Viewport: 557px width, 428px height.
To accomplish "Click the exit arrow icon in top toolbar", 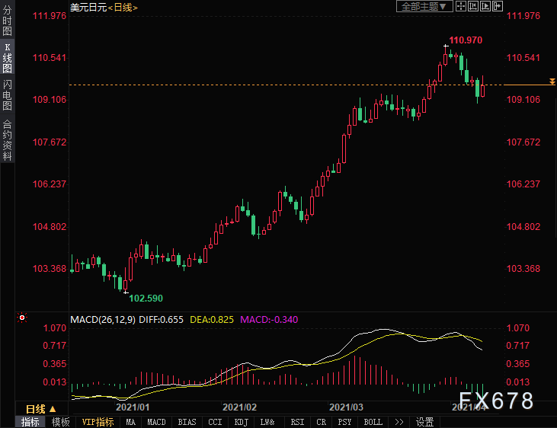I will 498,6.
